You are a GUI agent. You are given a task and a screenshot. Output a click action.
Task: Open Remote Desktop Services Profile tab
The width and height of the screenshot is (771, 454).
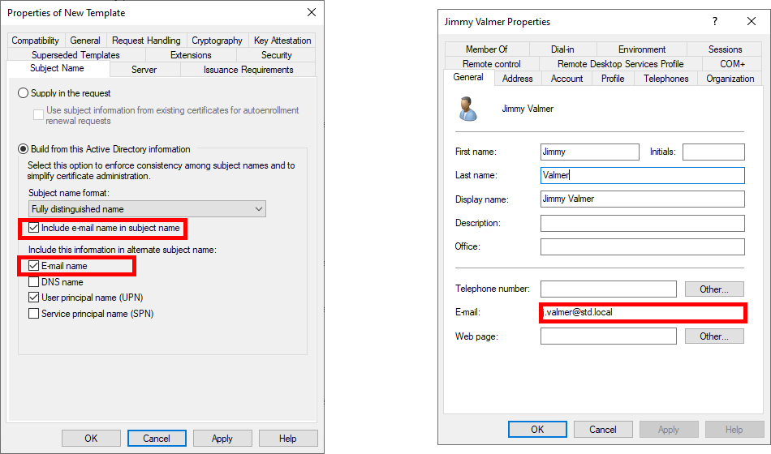pyautogui.click(x=621, y=64)
